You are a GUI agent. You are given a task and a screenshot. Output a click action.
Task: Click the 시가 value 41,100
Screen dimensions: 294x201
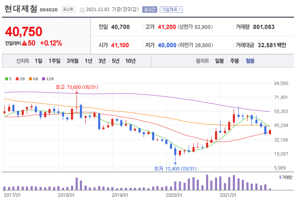pyautogui.click(x=120, y=45)
